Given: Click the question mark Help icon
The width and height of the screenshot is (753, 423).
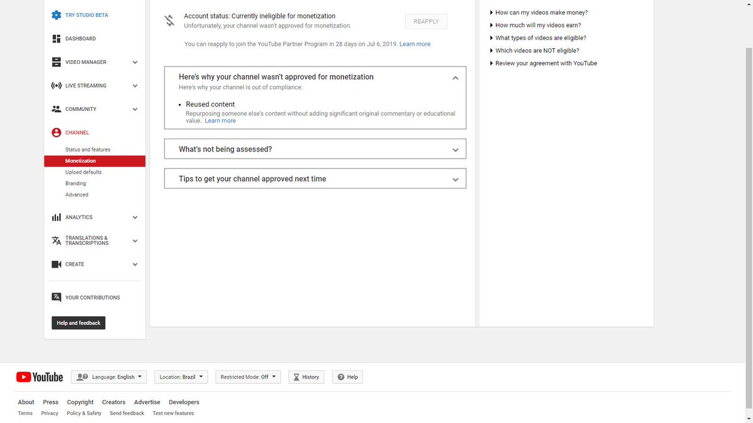Looking at the screenshot, I should [341, 377].
